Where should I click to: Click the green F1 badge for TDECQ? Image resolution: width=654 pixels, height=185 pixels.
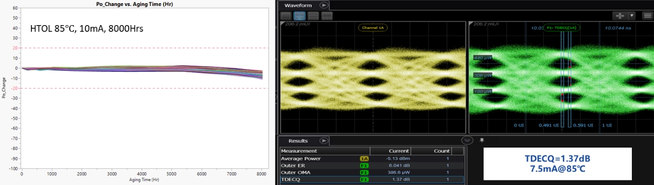[x=364, y=180]
